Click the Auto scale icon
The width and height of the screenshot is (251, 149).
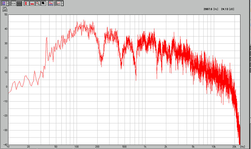(x=51, y=3)
